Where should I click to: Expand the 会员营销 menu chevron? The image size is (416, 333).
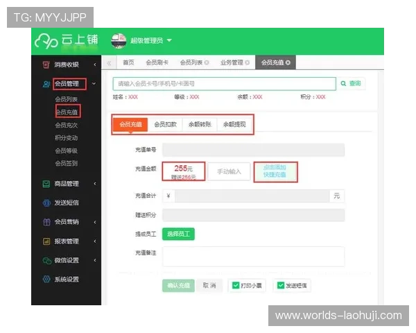tap(95, 222)
